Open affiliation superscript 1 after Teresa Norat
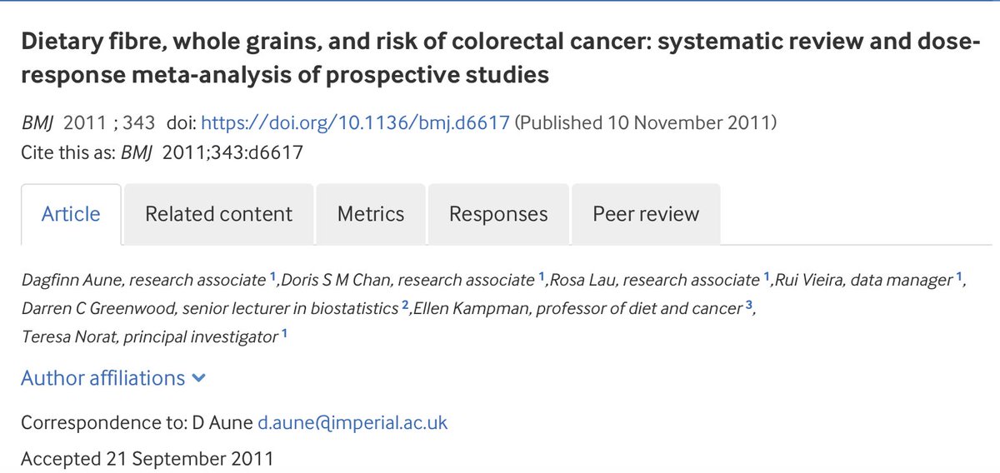The width and height of the screenshot is (1000, 473). click(285, 334)
